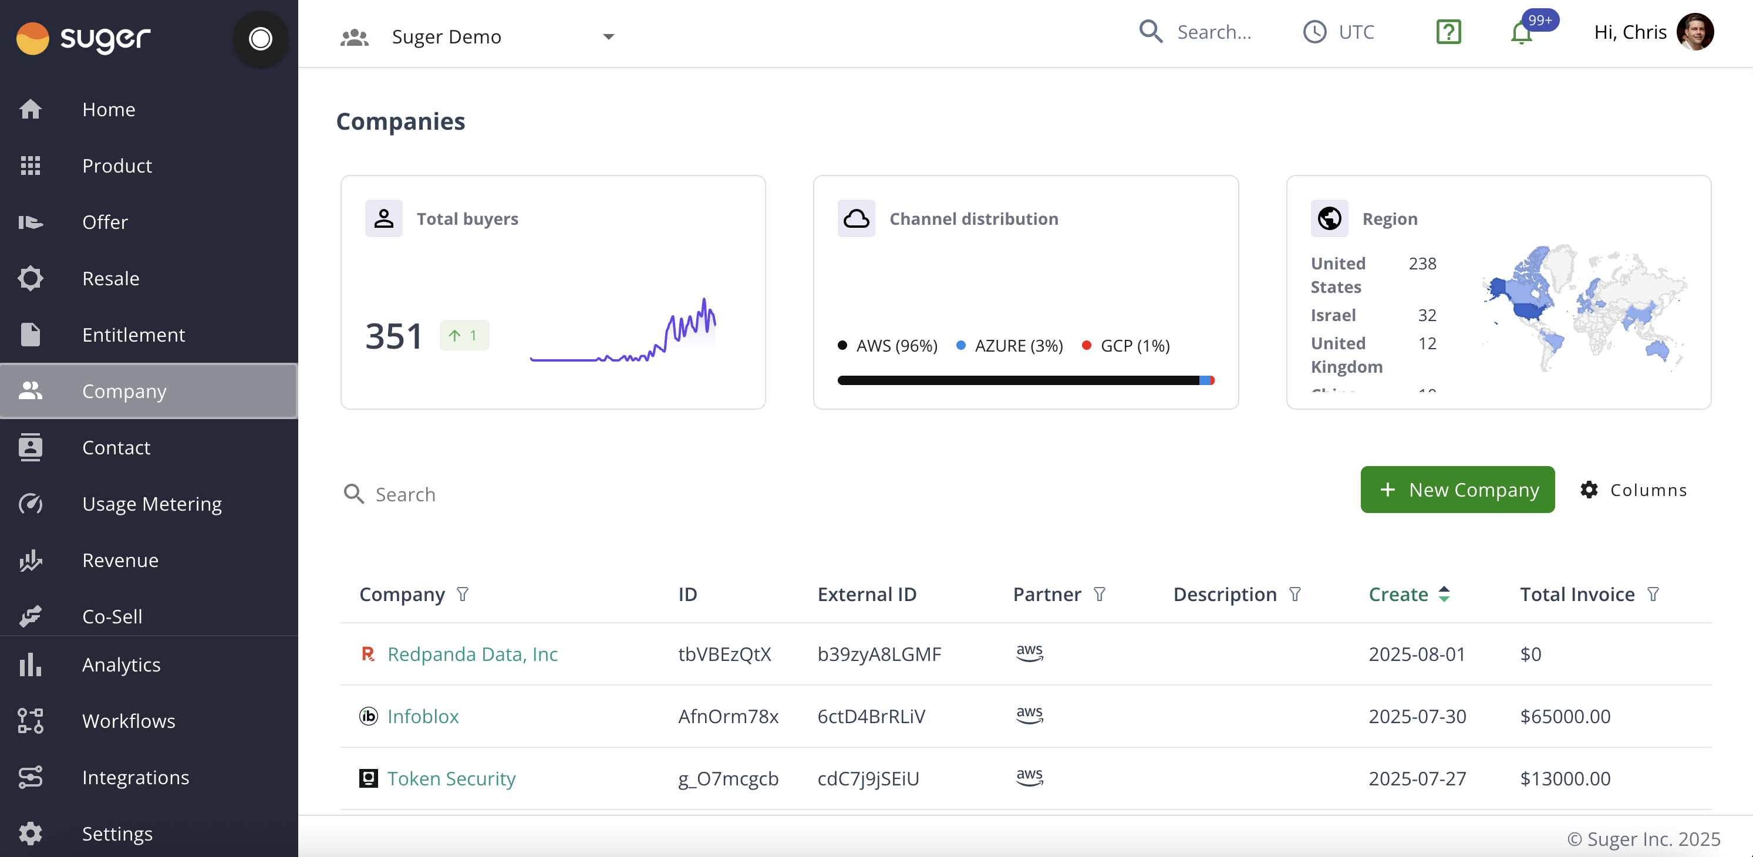Click the Workflows icon
Viewport: 1753px width, 857px height.
pyautogui.click(x=30, y=721)
